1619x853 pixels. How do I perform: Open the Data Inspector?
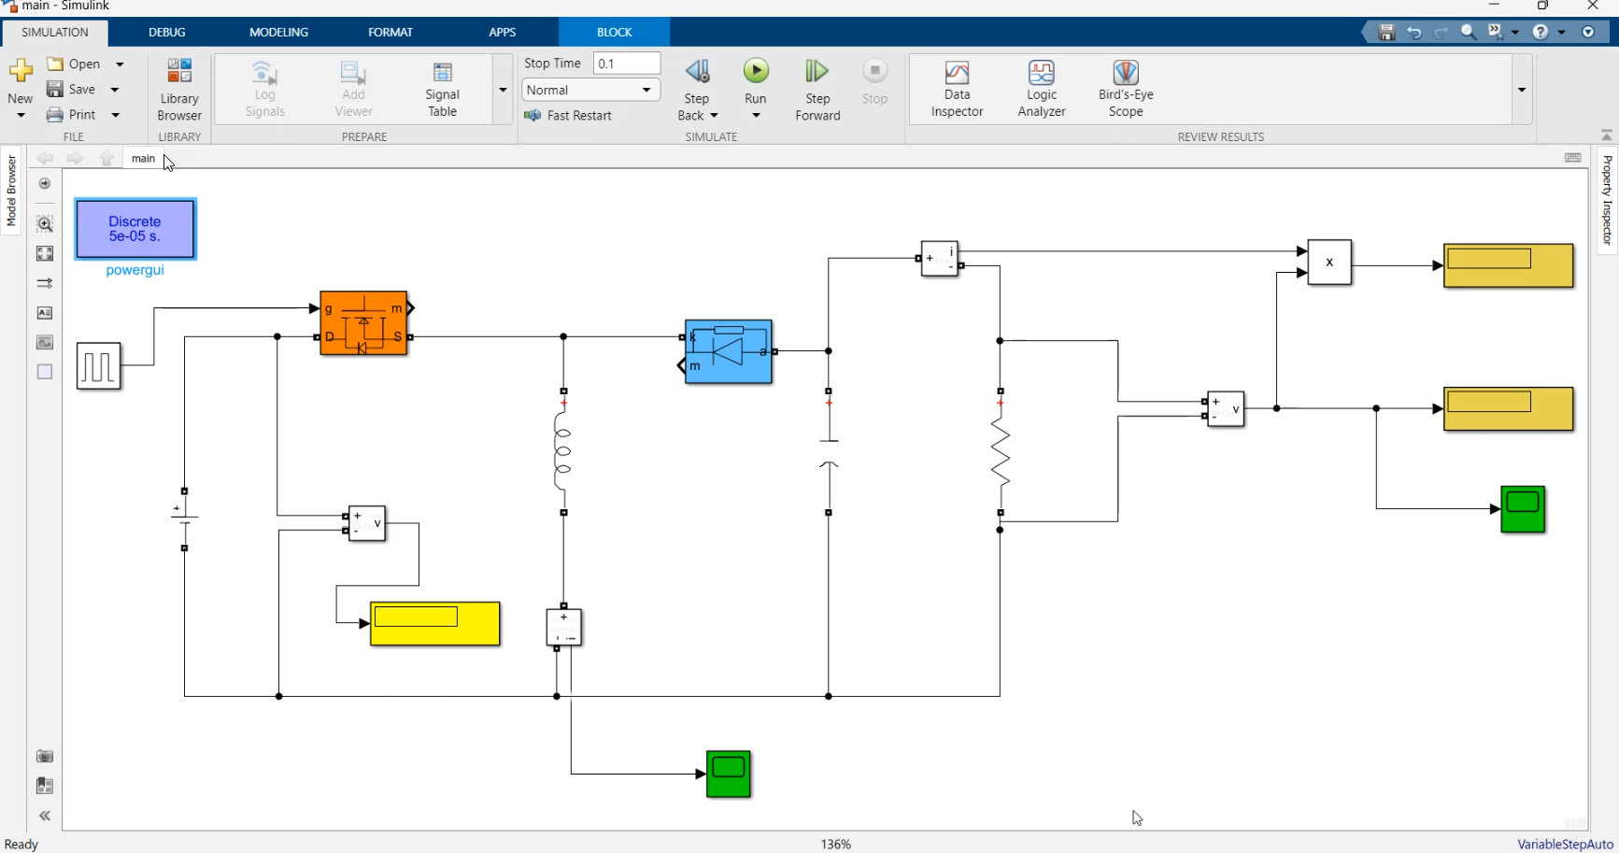coord(957,90)
